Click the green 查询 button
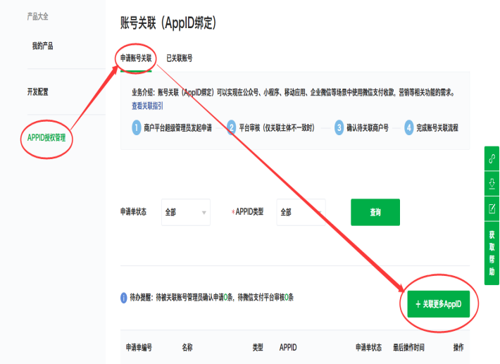Image resolution: width=500 pixels, height=364 pixels. pos(375,212)
